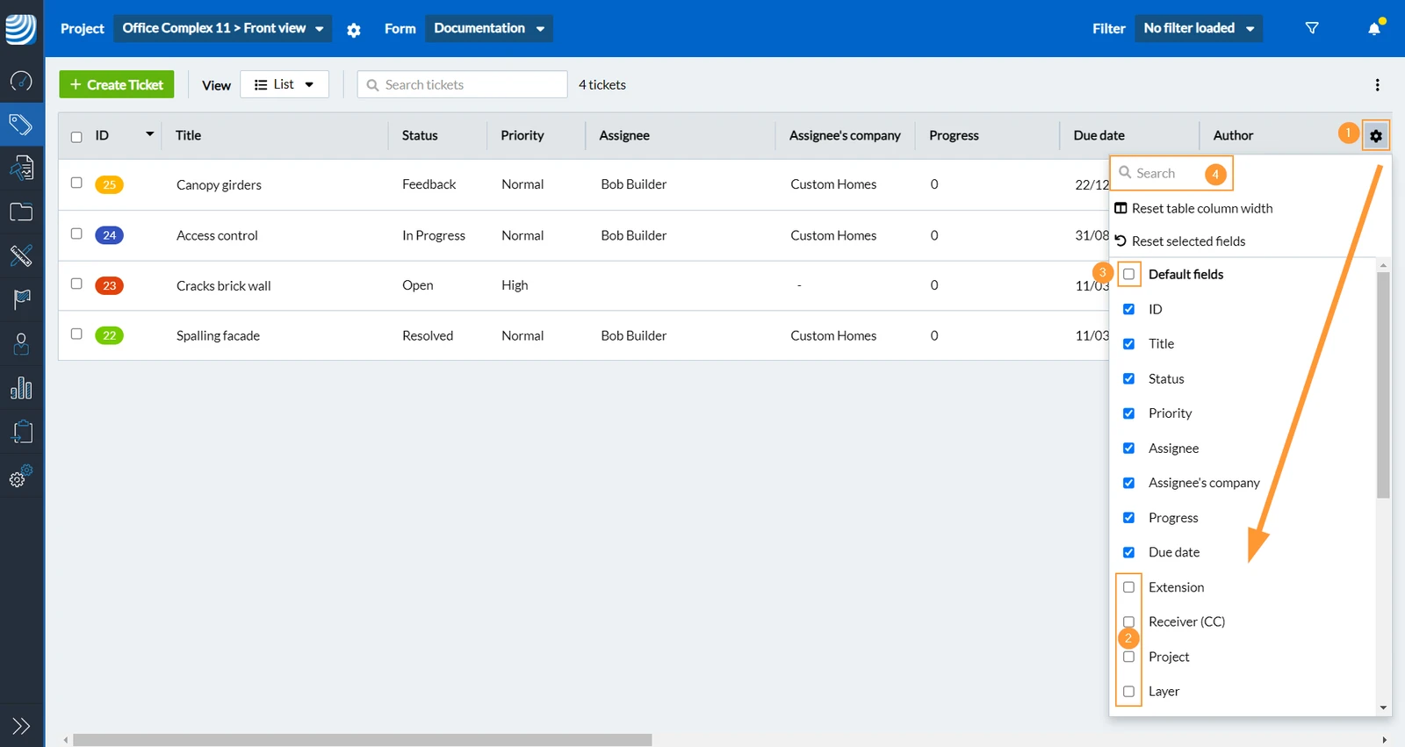The width and height of the screenshot is (1405, 747).
Task: Enable the Layer field checkbox
Action: click(1129, 692)
